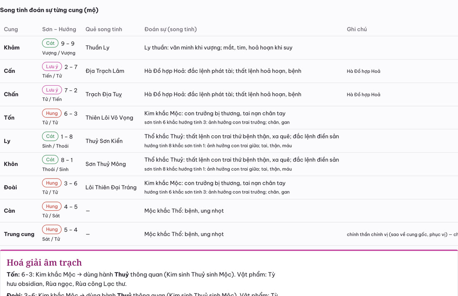Click the 'Đoán sự (song tinh)' column header
The height and width of the screenshot is (296, 458).
pos(171,29)
